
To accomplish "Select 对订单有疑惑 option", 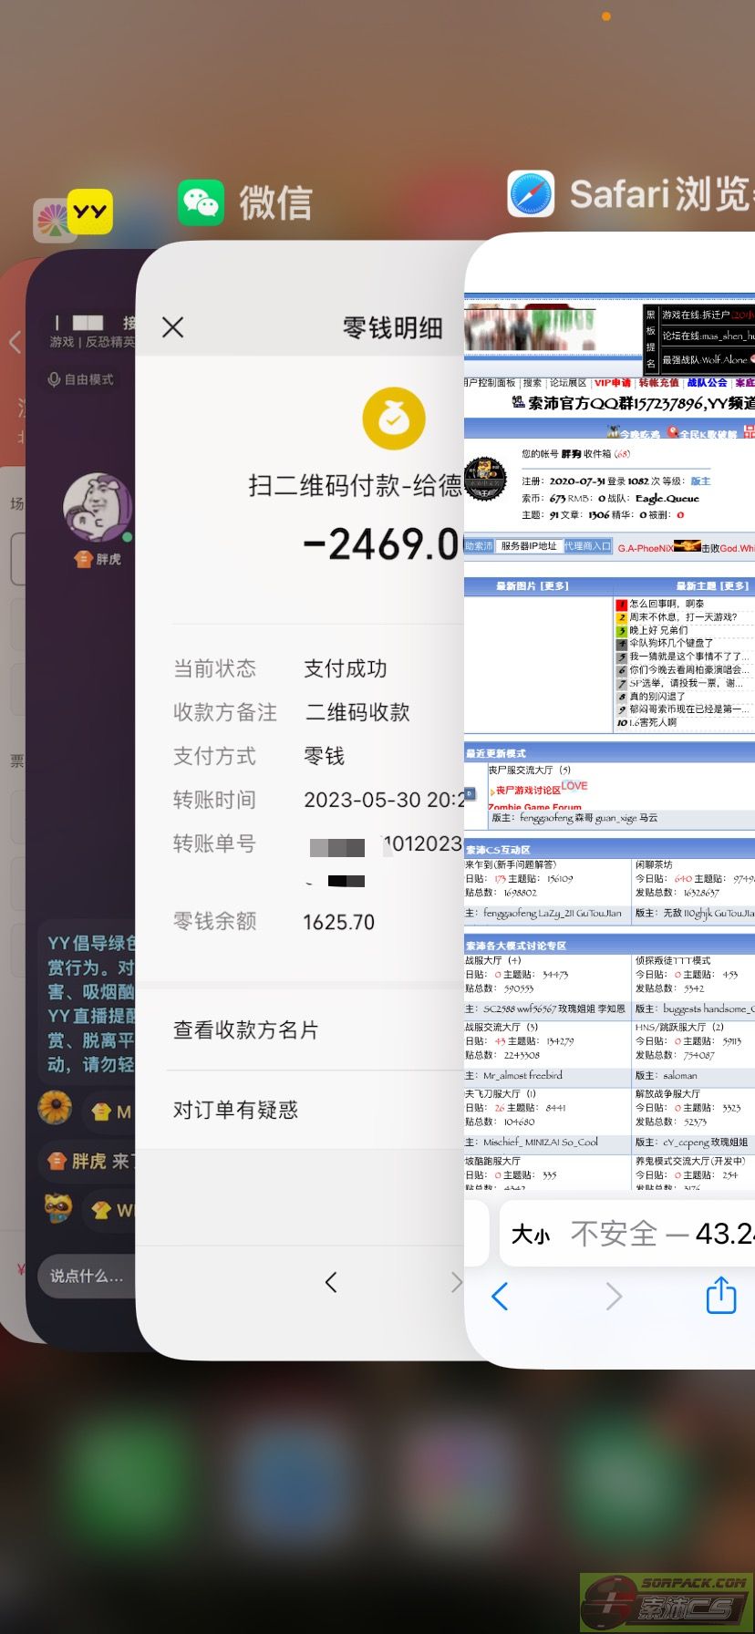I will coord(236,1110).
